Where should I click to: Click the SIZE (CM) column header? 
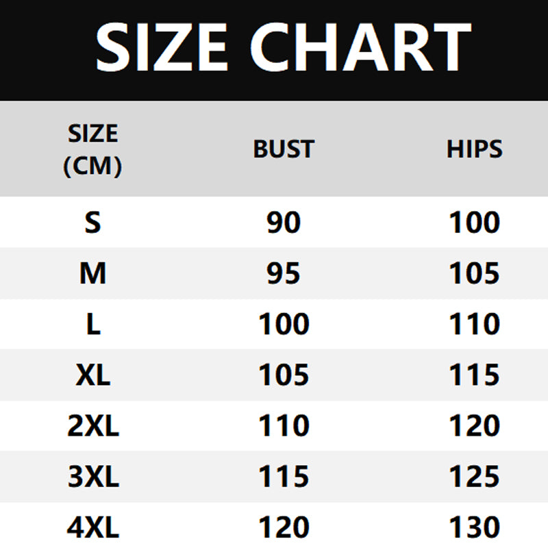[x=92, y=149]
